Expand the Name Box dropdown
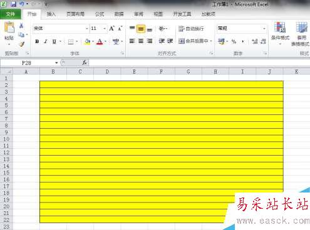 pos(56,62)
